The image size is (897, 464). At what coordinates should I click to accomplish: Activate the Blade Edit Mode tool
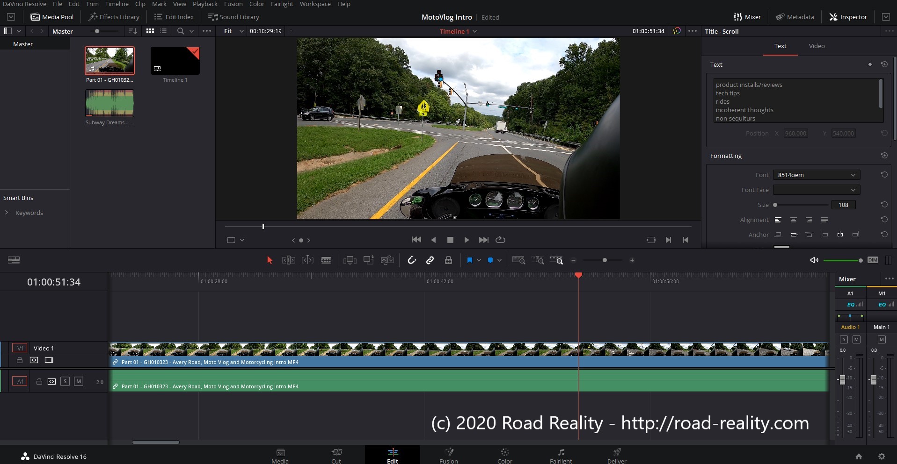tap(326, 260)
